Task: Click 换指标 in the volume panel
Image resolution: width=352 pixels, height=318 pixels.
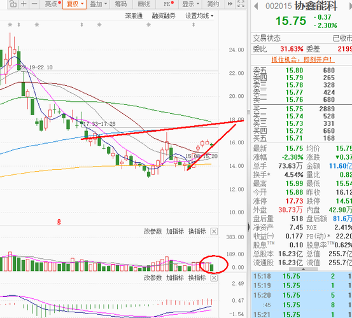Action: 197,232
